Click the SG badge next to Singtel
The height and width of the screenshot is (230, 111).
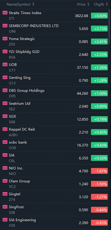click(5, 194)
